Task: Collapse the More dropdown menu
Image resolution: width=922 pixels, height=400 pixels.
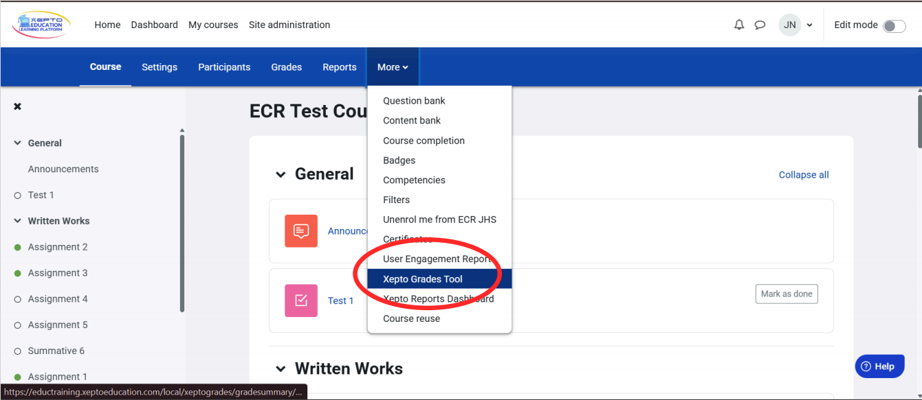Action: [x=393, y=67]
